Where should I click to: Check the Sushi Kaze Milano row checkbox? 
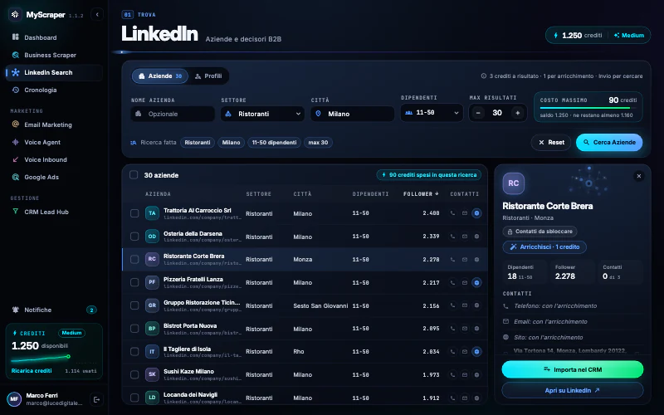[134, 374]
